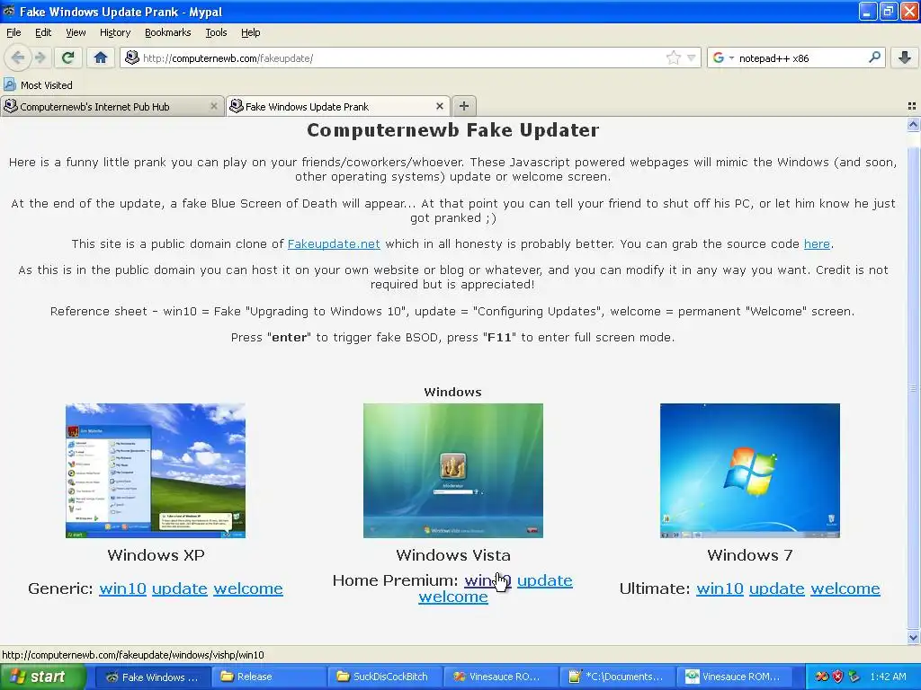Open Windows 7 Ultimate welcome link
The width and height of the screenshot is (921, 690).
tap(845, 588)
